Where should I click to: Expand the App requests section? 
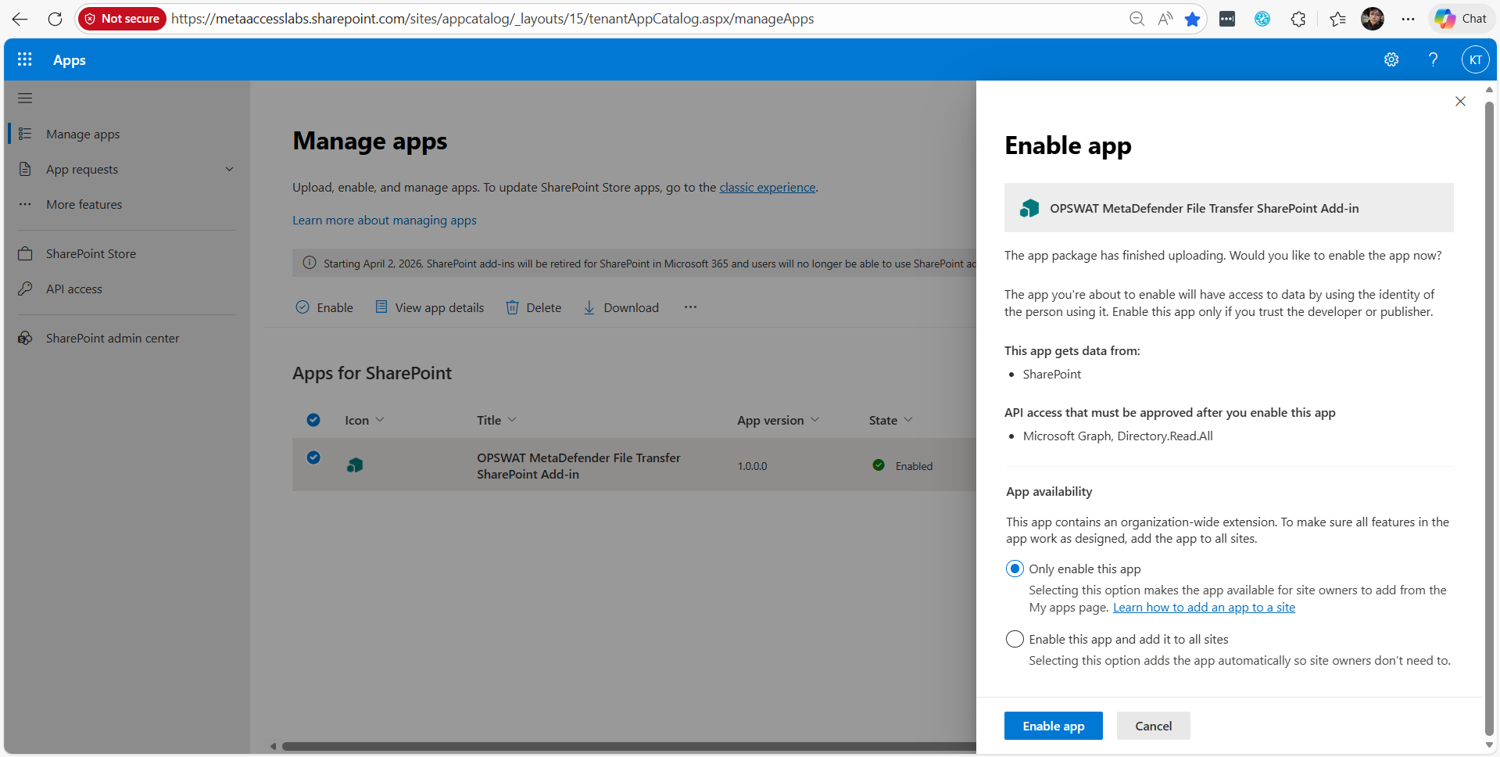coord(229,169)
